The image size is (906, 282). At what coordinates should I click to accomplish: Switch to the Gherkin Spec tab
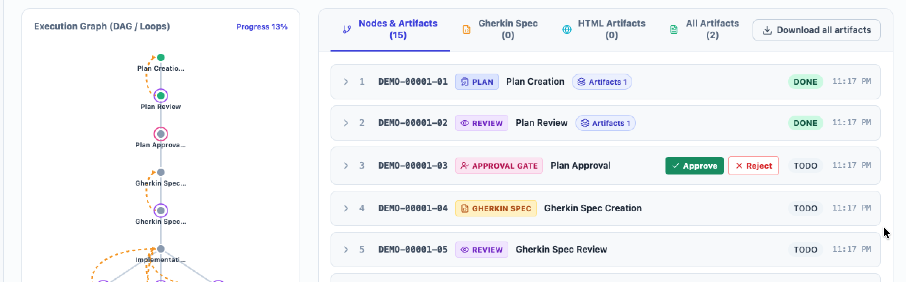[x=500, y=29]
